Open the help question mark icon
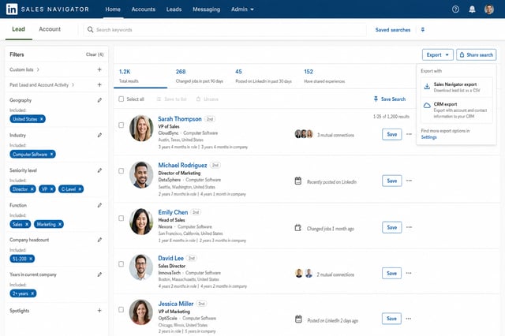The width and height of the screenshot is (505, 336). 455,9
